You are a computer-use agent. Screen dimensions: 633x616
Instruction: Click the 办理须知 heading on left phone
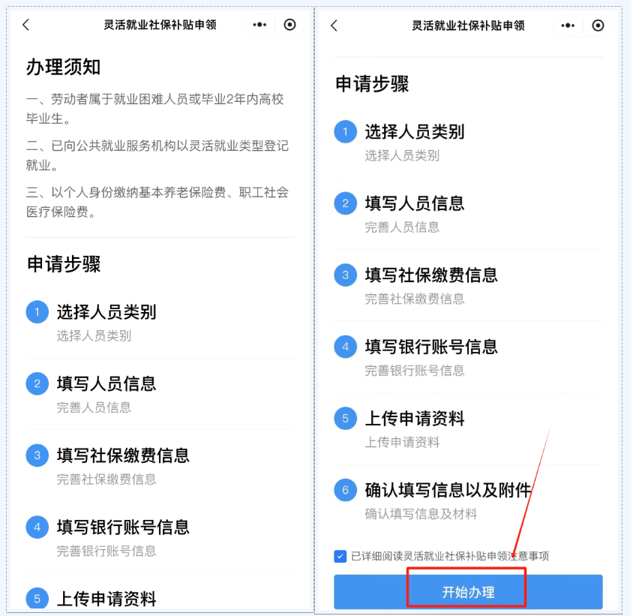pyautogui.click(x=63, y=67)
